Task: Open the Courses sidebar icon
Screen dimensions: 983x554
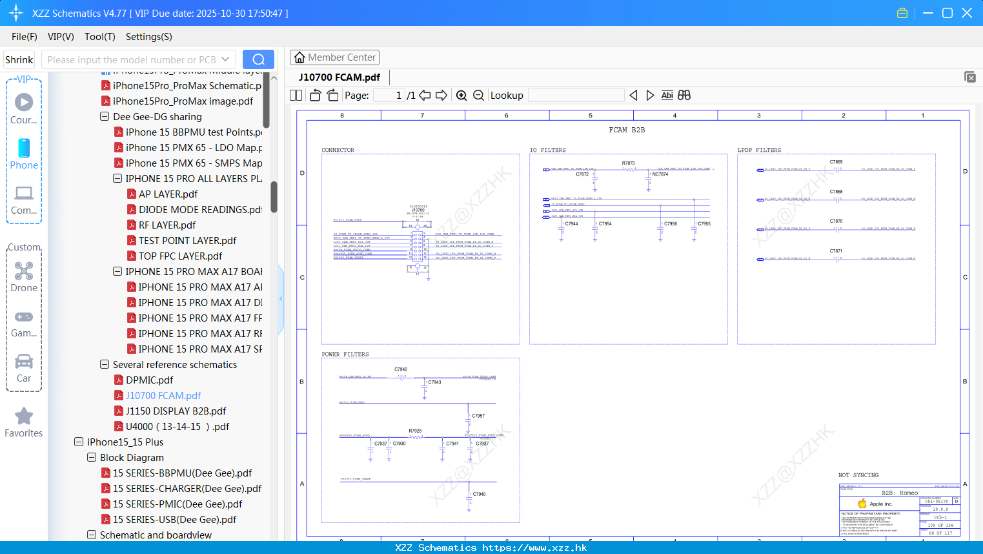Action: point(24,108)
